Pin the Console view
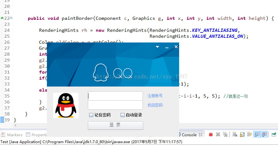The height and width of the screenshot is (146, 278). (x=274, y=135)
